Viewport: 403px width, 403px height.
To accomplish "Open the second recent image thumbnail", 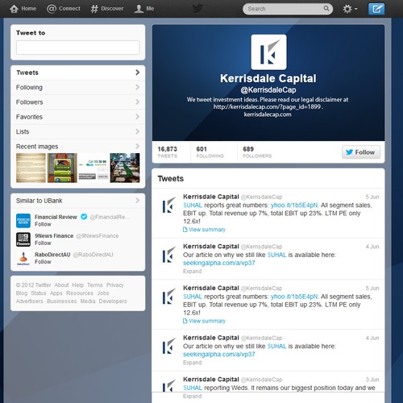I will [x=62, y=168].
